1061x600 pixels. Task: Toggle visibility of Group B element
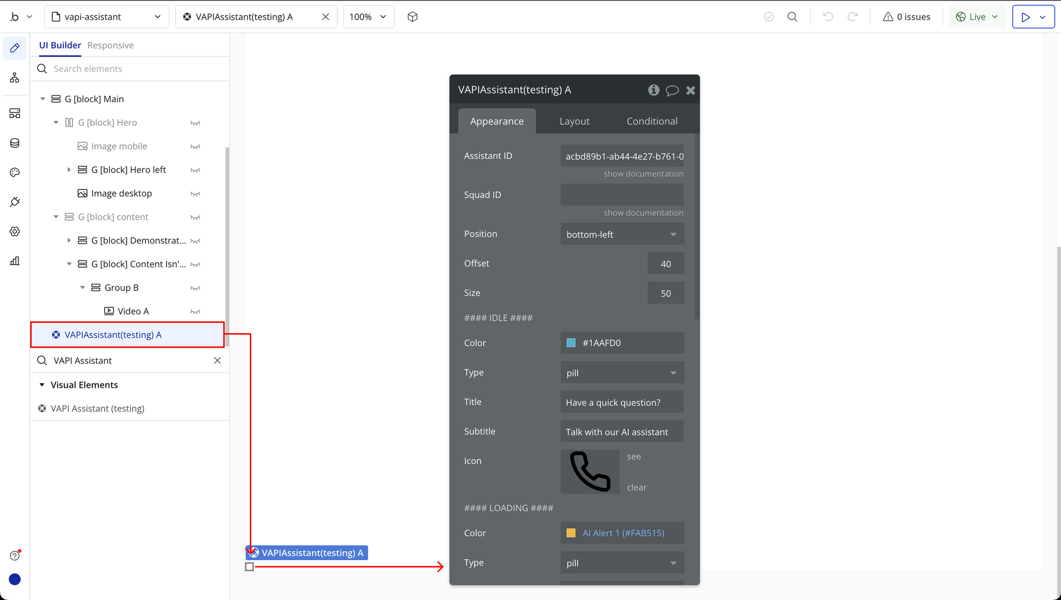(195, 288)
